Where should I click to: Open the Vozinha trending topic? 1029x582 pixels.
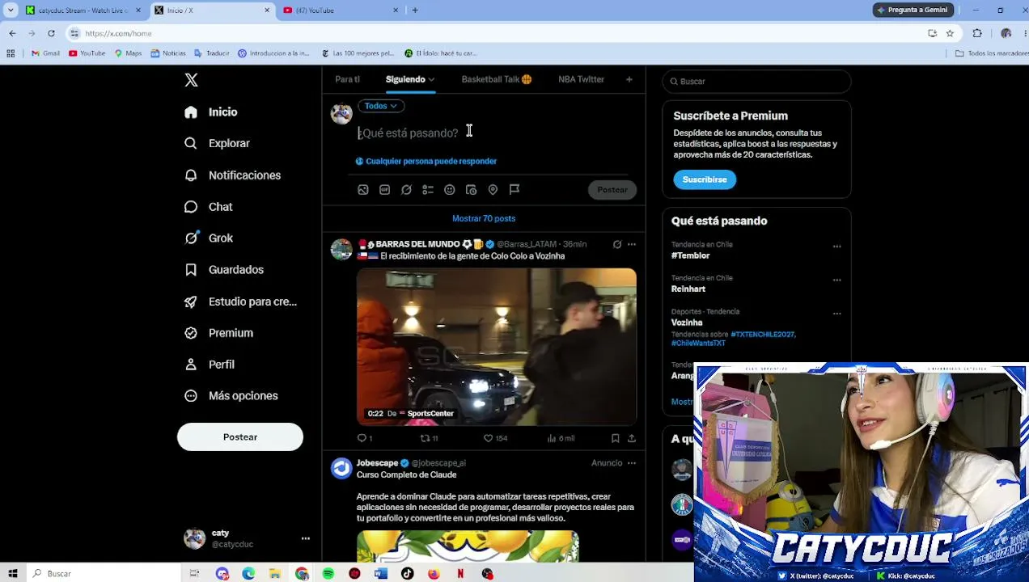(x=687, y=323)
